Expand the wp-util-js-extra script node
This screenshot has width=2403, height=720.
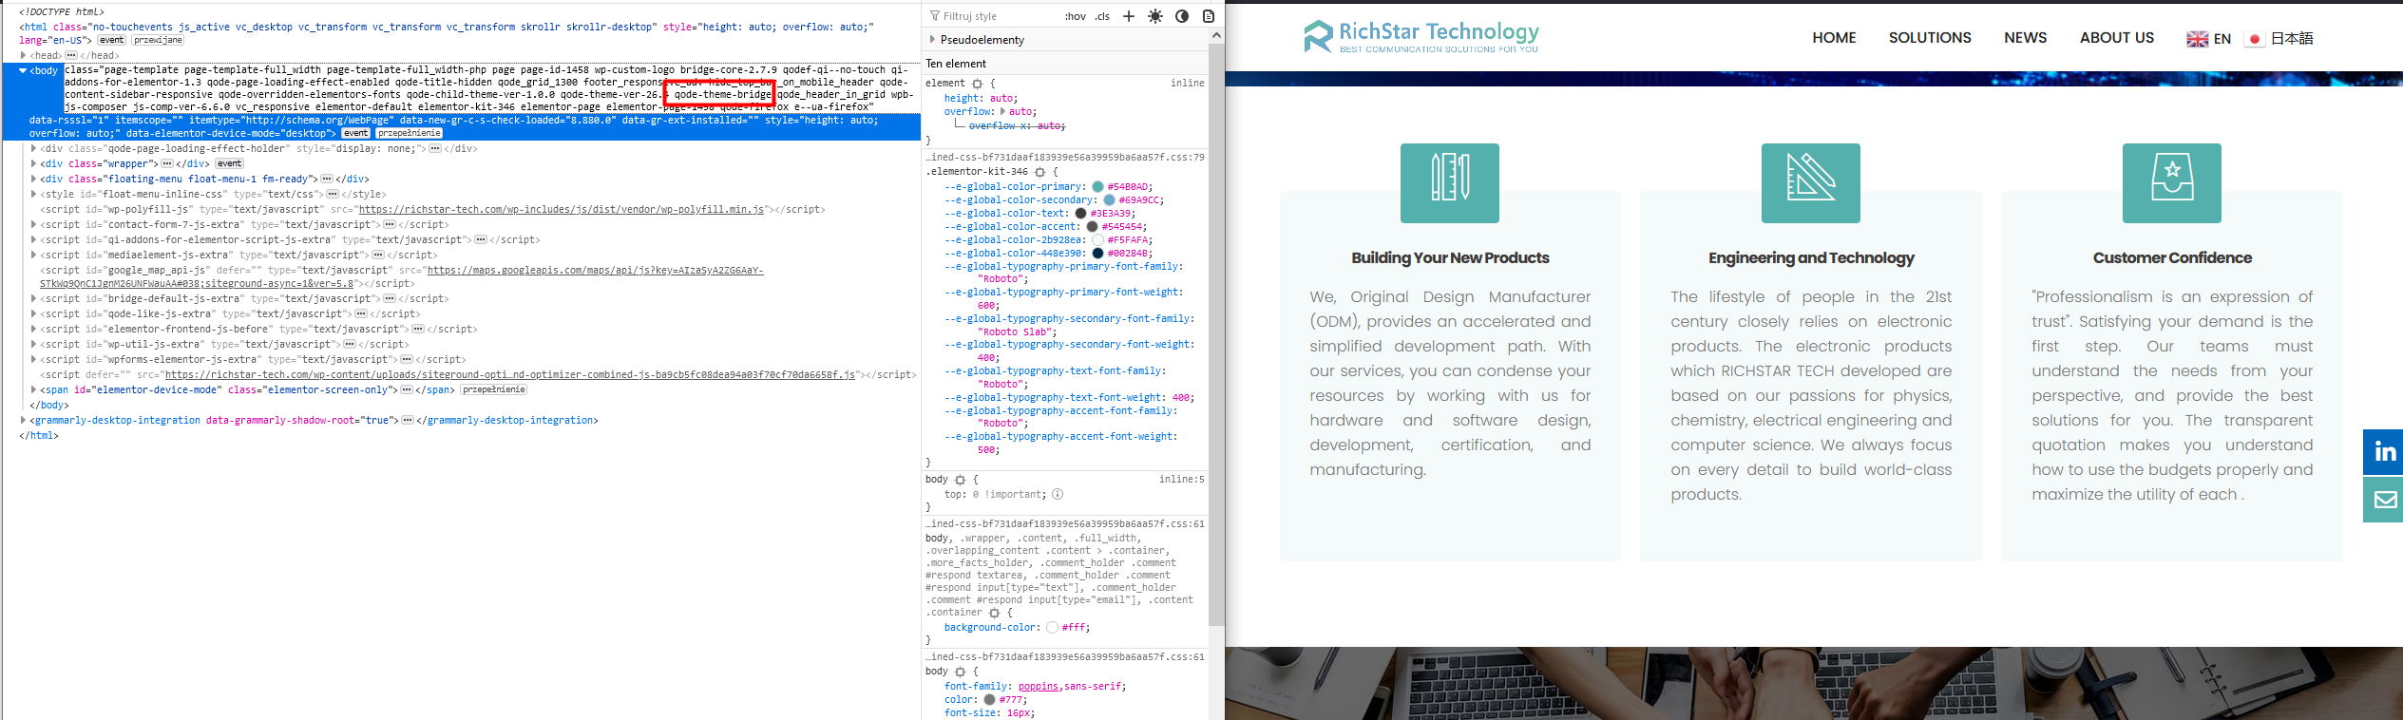click(33, 344)
